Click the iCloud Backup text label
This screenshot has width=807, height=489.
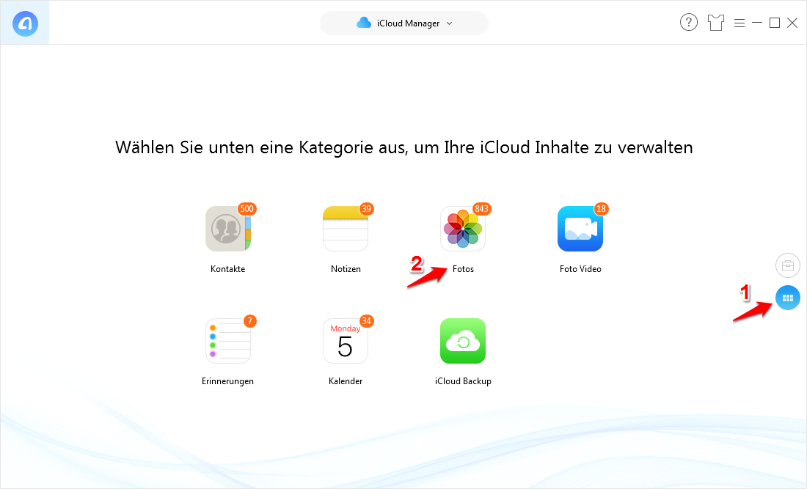463,381
